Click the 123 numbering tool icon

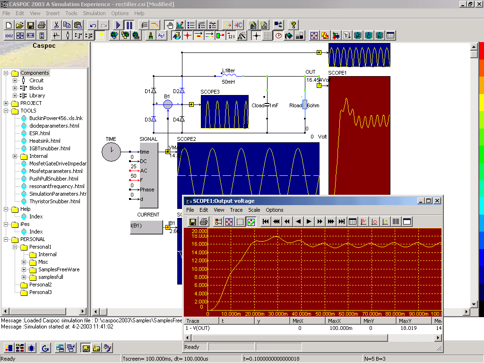click(x=231, y=36)
